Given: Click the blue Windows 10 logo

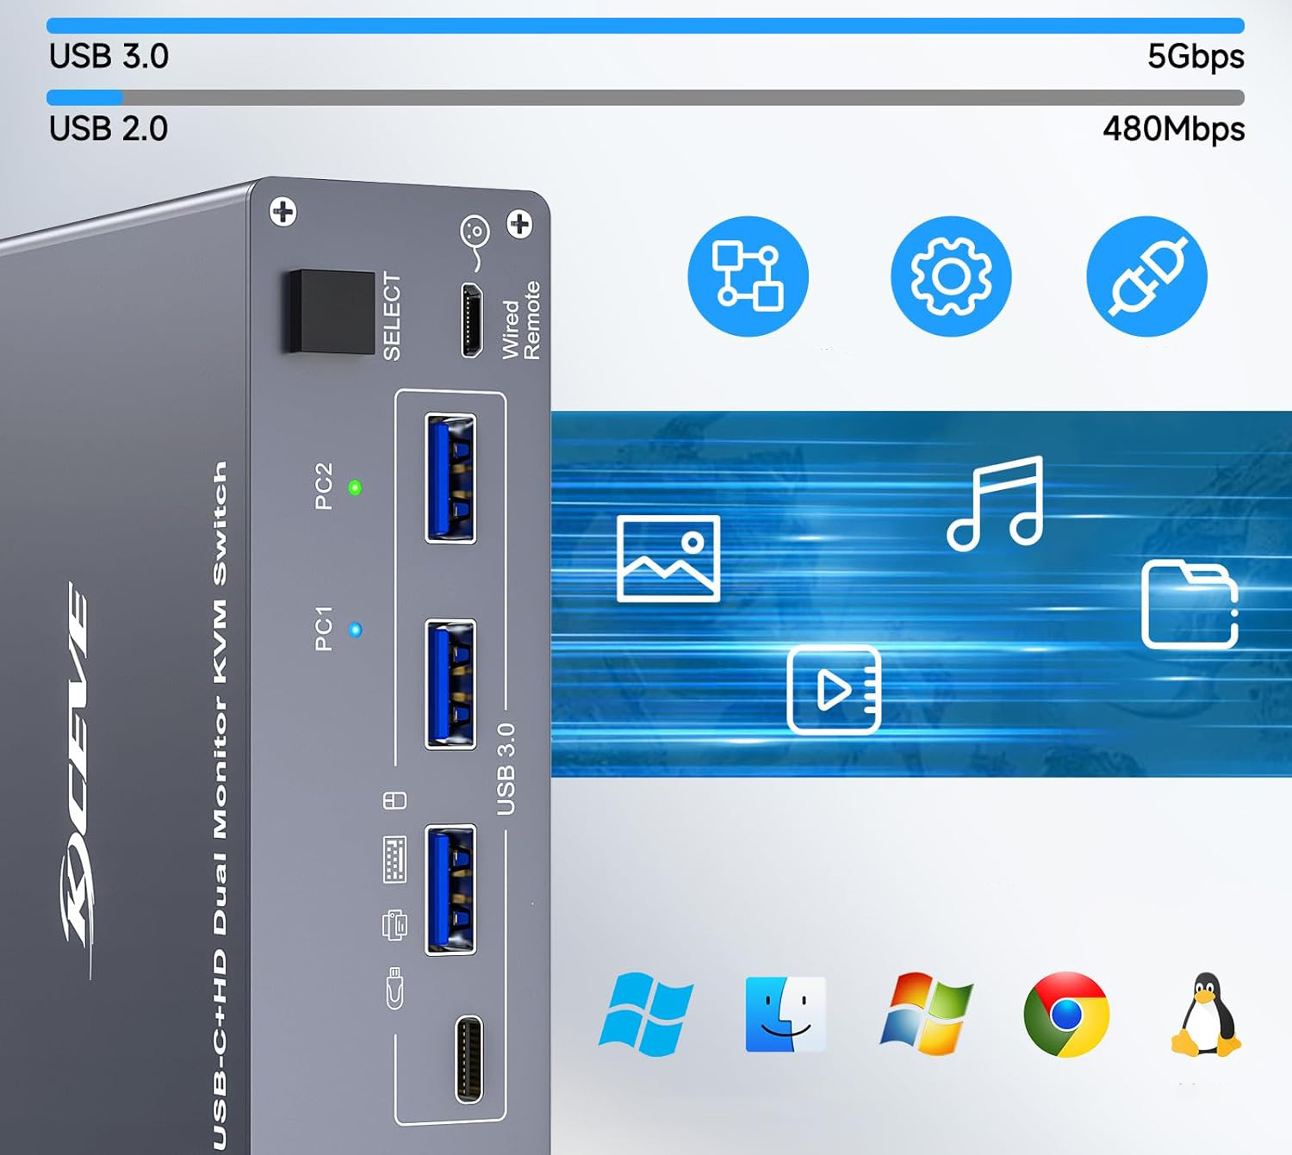Looking at the screenshot, I should click(646, 1014).
